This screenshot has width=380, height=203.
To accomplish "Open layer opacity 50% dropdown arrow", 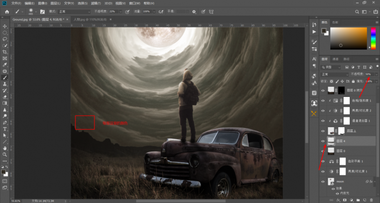I will 376,74.
